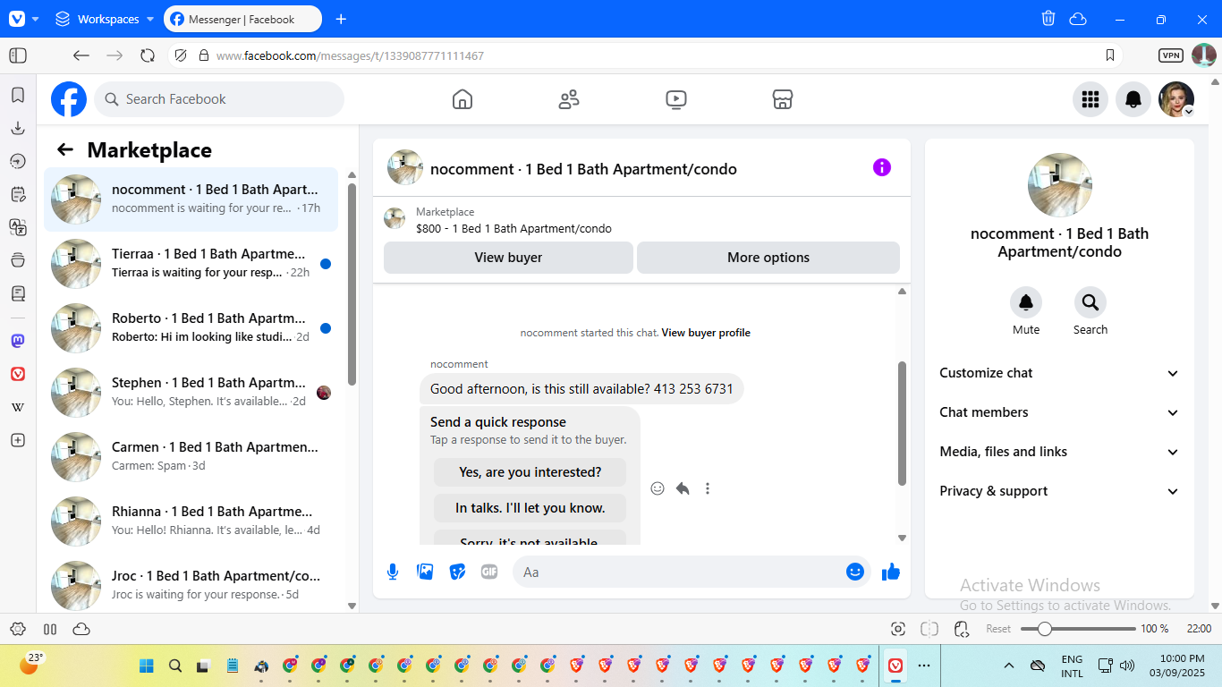Reload the current page
The image size is (1222, 687).
click(148, 55)
